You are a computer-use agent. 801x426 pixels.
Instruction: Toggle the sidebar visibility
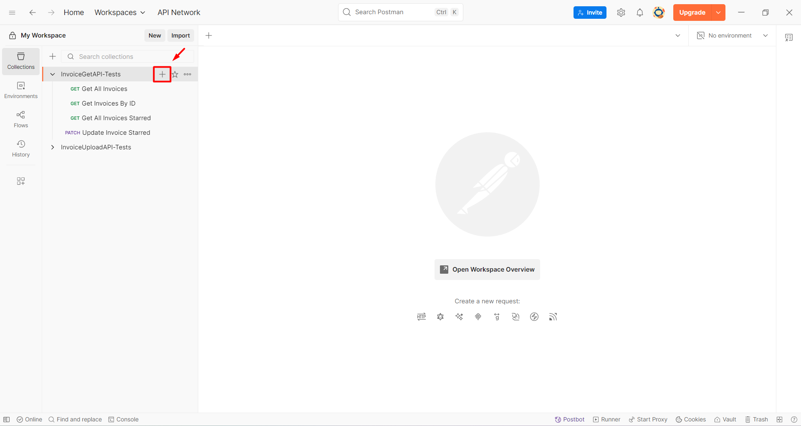click(x=7, y=419)
